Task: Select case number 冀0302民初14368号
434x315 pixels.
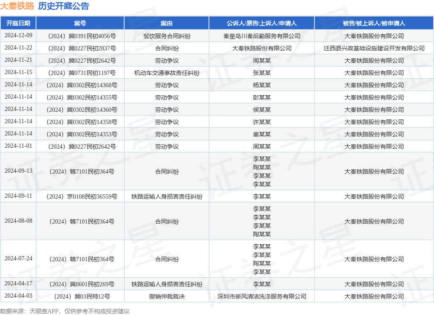Action: click(x=82, y=85)
